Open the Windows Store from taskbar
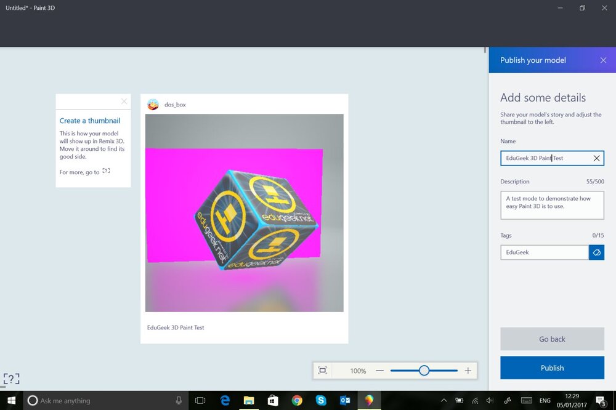616x410 pixels. 273,401
